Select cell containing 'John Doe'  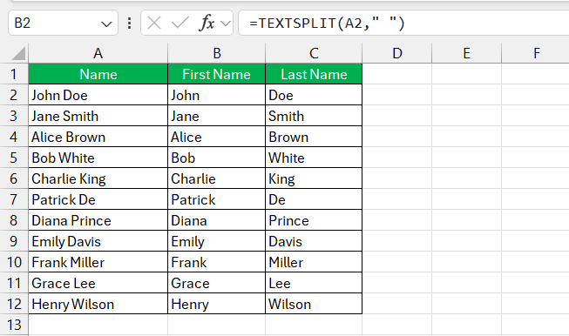(98, 95)
